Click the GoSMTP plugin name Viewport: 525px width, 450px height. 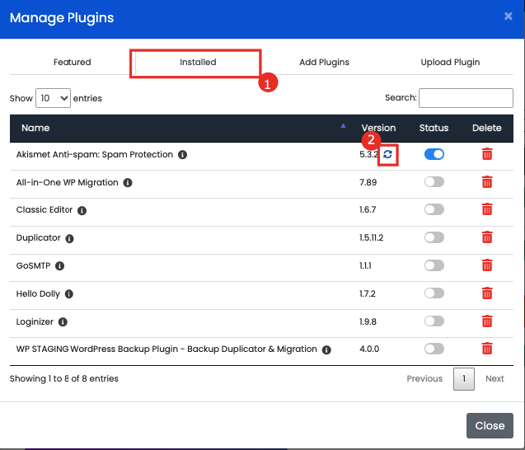(x=33, y=265)
